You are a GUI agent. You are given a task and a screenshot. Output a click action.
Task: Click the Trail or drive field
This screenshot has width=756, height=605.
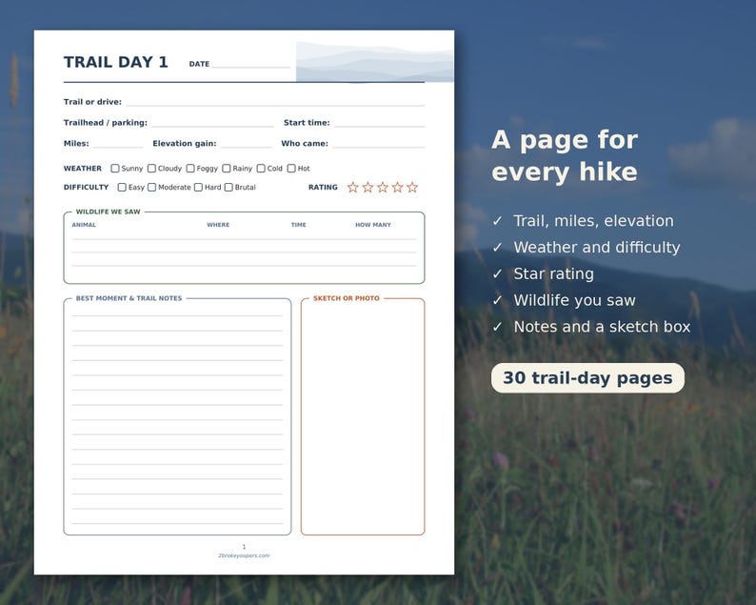tap(275, 102)
